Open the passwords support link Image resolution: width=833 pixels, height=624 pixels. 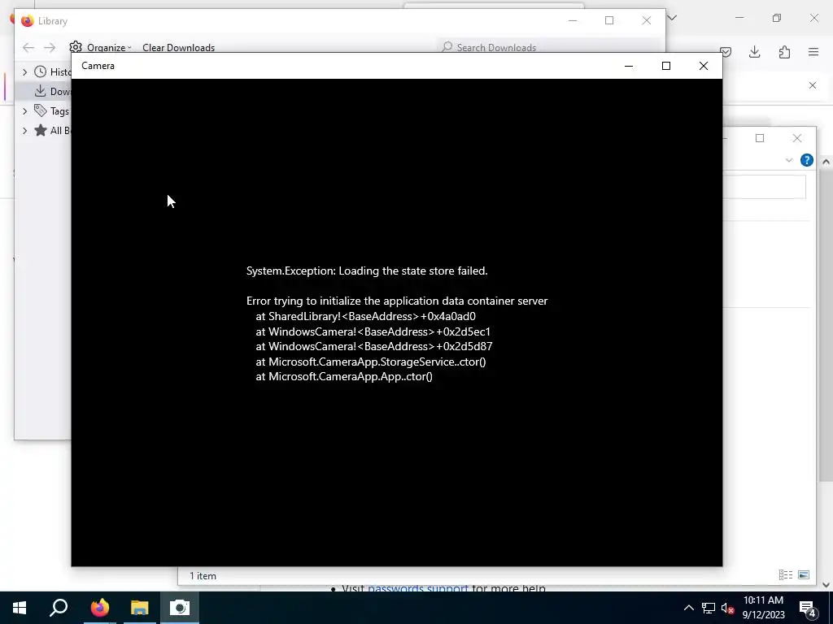click(418, 588)
